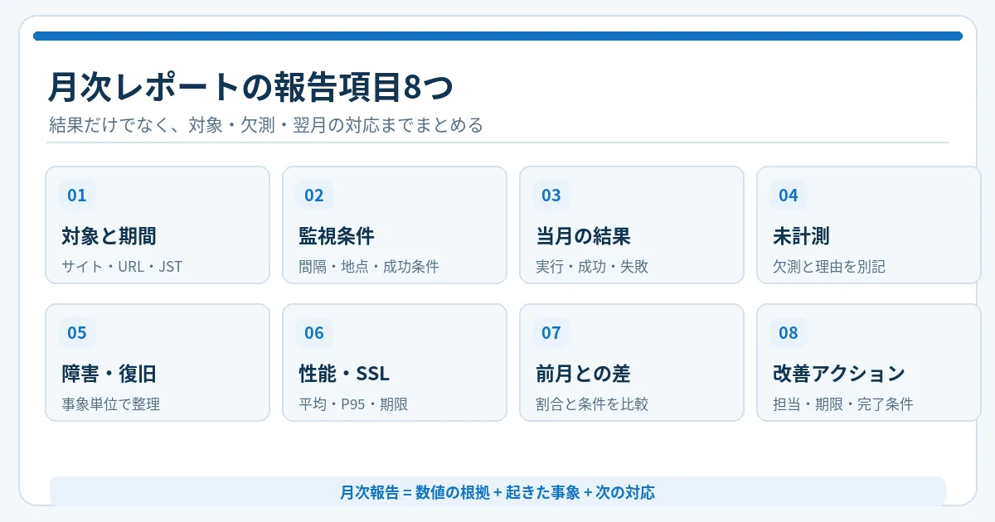This screenshot has width=995, height=522.
Task: Click the 未計測 card heading
Action: (x=801, y=236)
